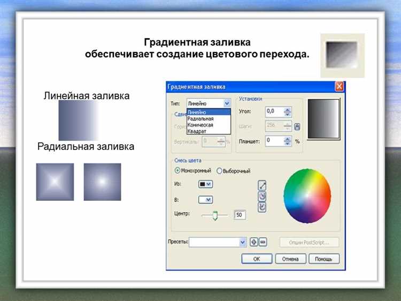Choose Радиальная from the type list

point(200,118)
